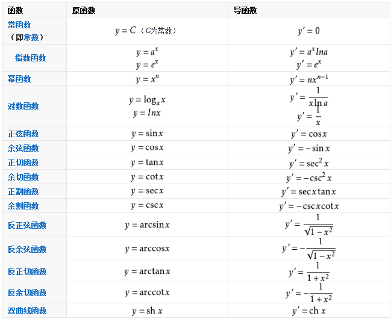Click the 正割函数 link
Viewport: 391px width, 319px height.
pos(23,191)
